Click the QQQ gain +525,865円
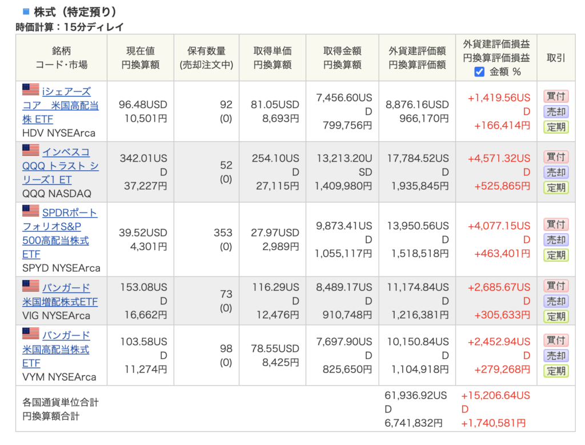Screen dimensions: 585x445 point(502,186)
